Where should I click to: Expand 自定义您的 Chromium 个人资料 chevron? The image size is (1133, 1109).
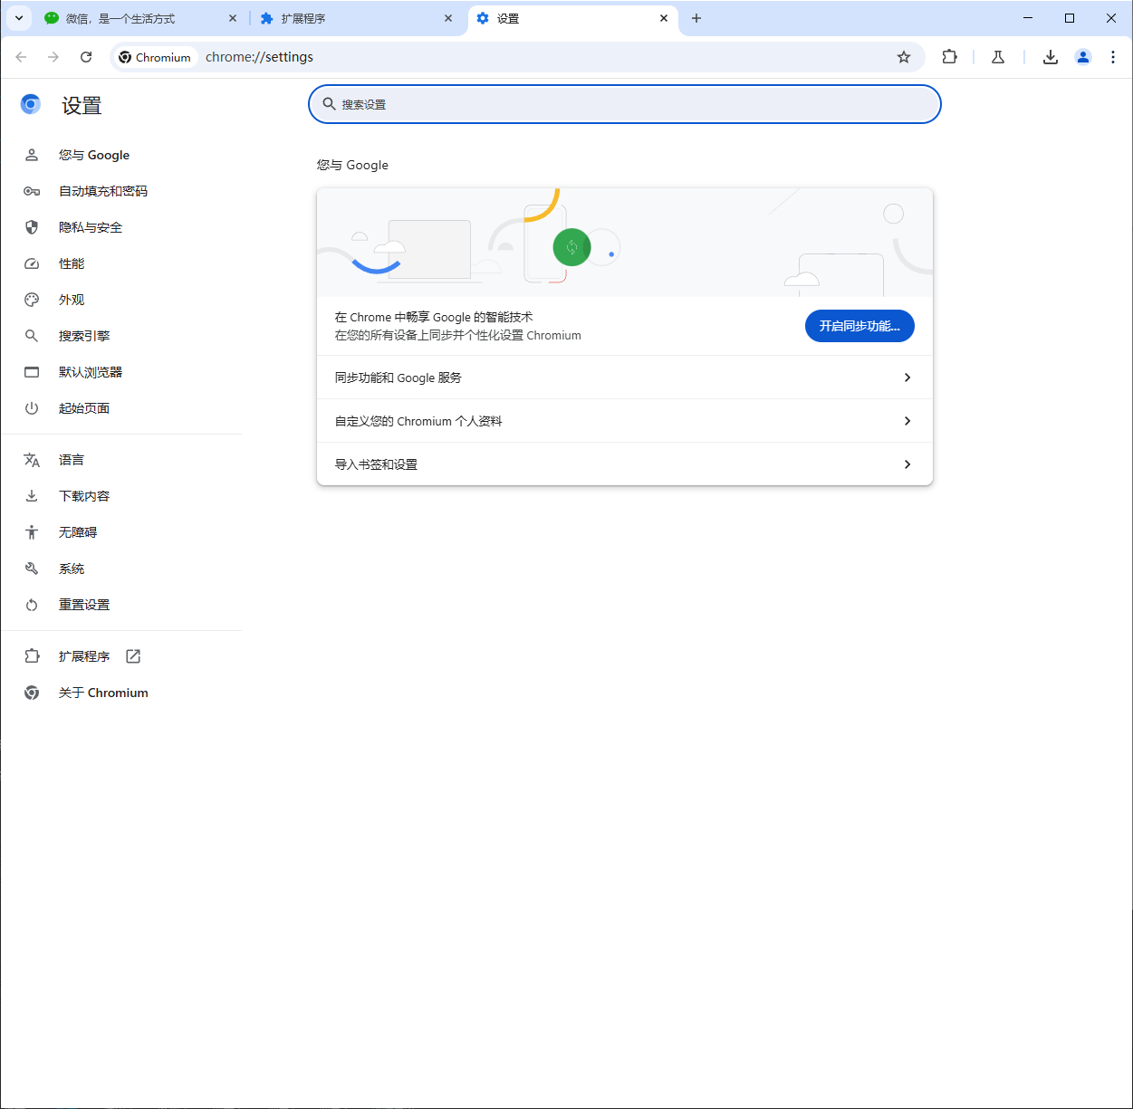click(x=907, y=421)
